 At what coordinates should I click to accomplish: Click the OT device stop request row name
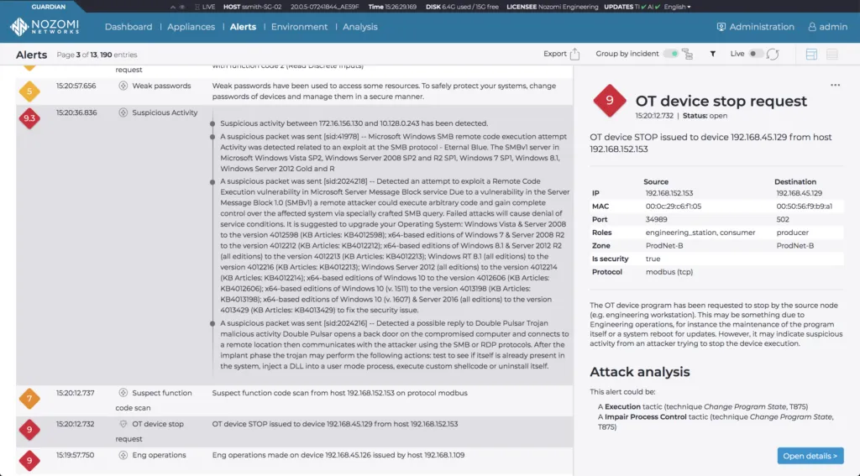coord(149,431)
